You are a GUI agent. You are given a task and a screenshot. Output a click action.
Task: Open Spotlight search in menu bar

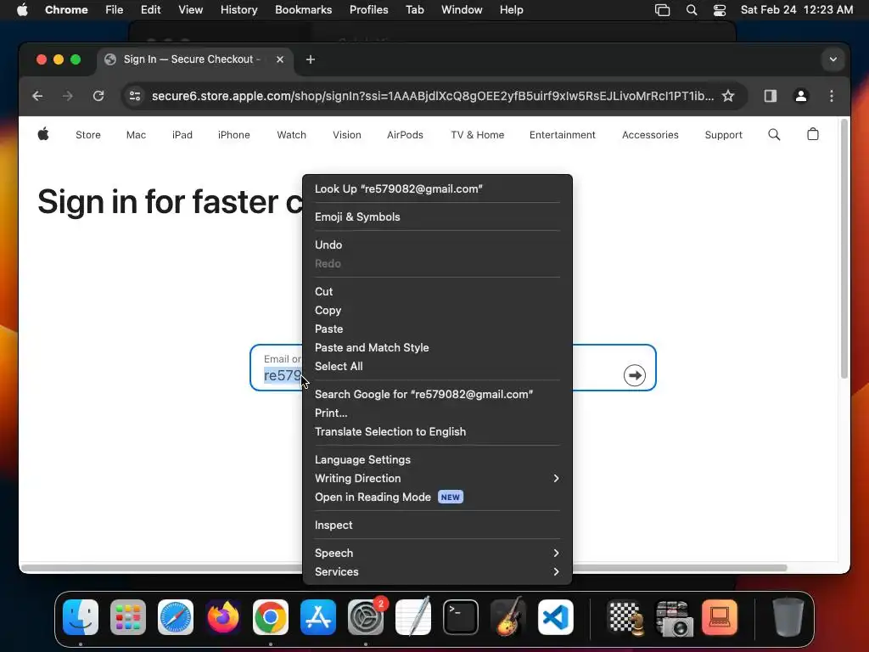pos(691,10)
